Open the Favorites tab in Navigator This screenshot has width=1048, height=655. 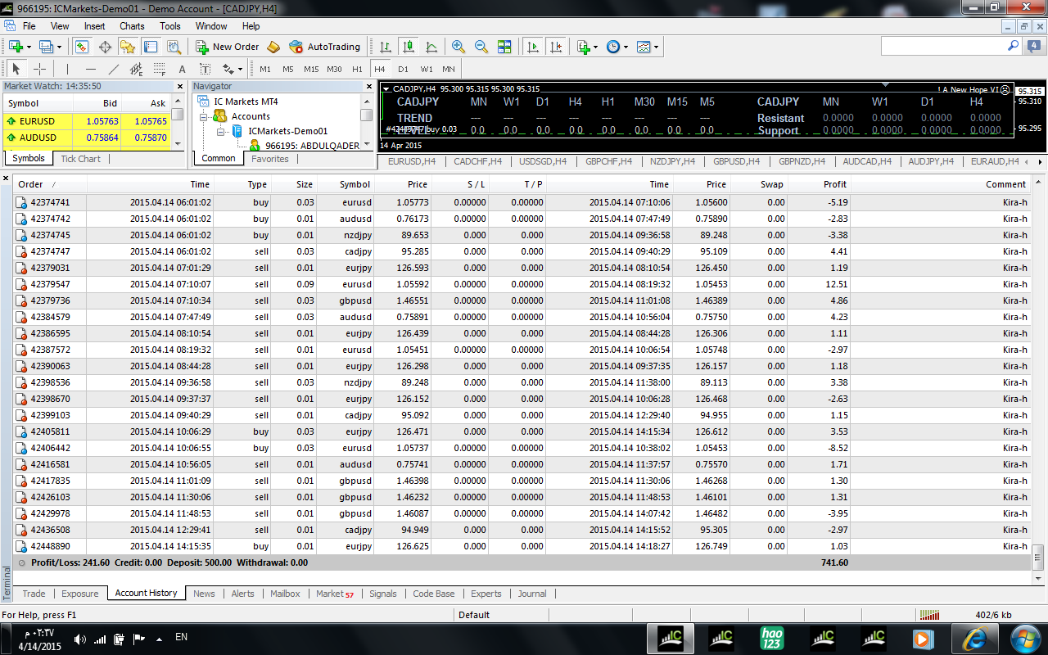270,159
